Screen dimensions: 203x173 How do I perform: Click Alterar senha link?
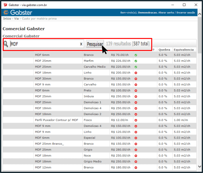point(166,13)
